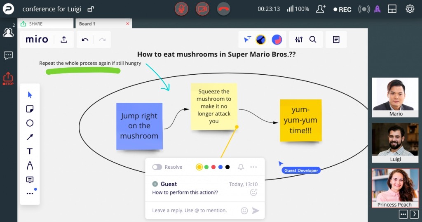Switch to the SHARE tab
This screenshot has width=422, height=222.
pos(45,24)
